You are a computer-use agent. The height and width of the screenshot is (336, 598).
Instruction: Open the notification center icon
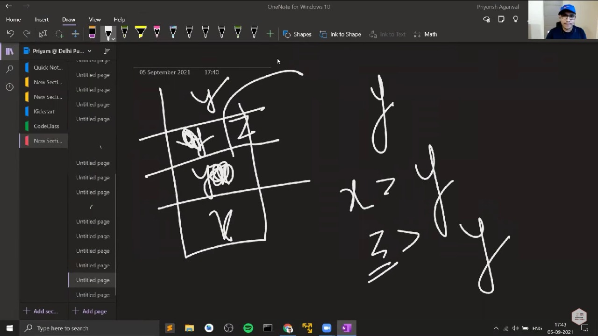click(x=584, y=328)
